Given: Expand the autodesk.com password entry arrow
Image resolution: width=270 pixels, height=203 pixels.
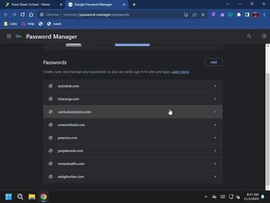Looking at the screenshot, I should tap(215, 86).
